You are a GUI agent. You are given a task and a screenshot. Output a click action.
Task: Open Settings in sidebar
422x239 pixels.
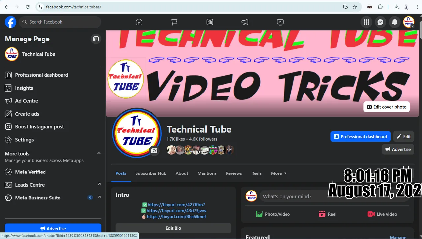coord(53,140)
